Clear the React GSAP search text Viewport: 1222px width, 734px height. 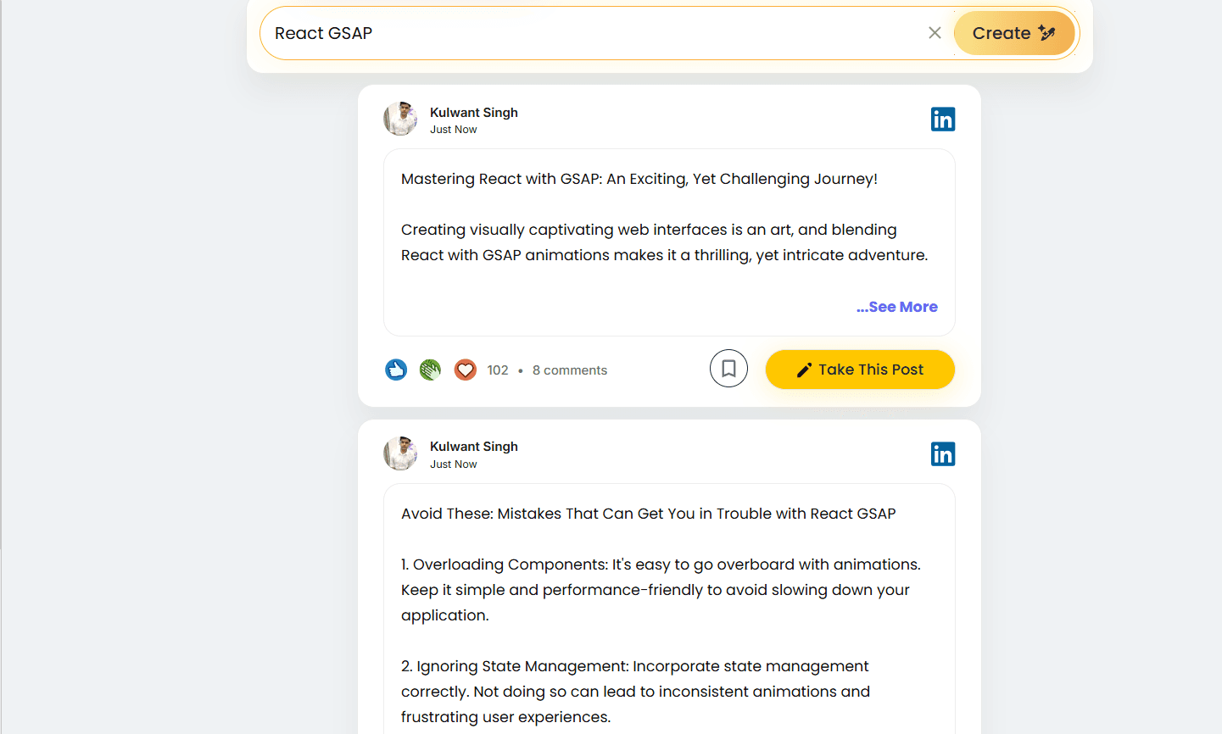(935, 33)
